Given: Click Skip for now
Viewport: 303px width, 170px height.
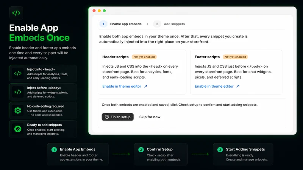Looking at the screenshot, I should pos(150,117).
